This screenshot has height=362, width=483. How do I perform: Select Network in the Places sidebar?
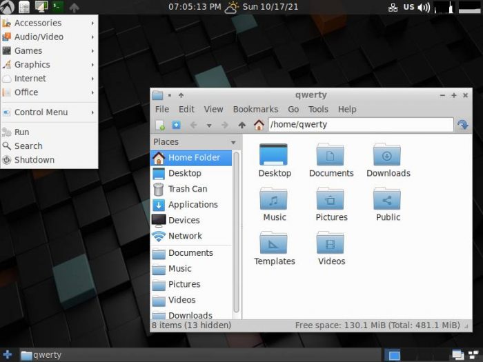(185, 236)
